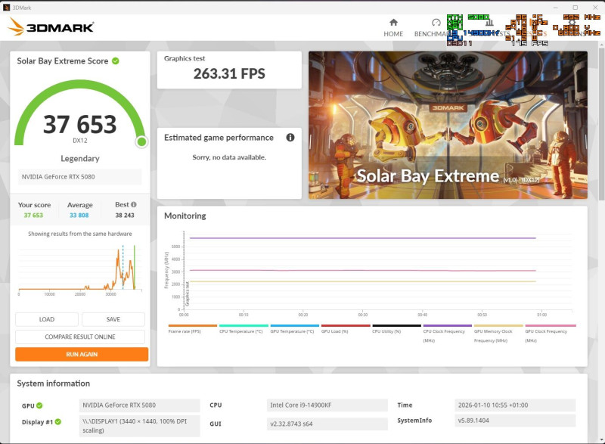The image size is (605, 444).
Task: Click 'Showing results from the same hardware' text
Action: click(80, 234)
